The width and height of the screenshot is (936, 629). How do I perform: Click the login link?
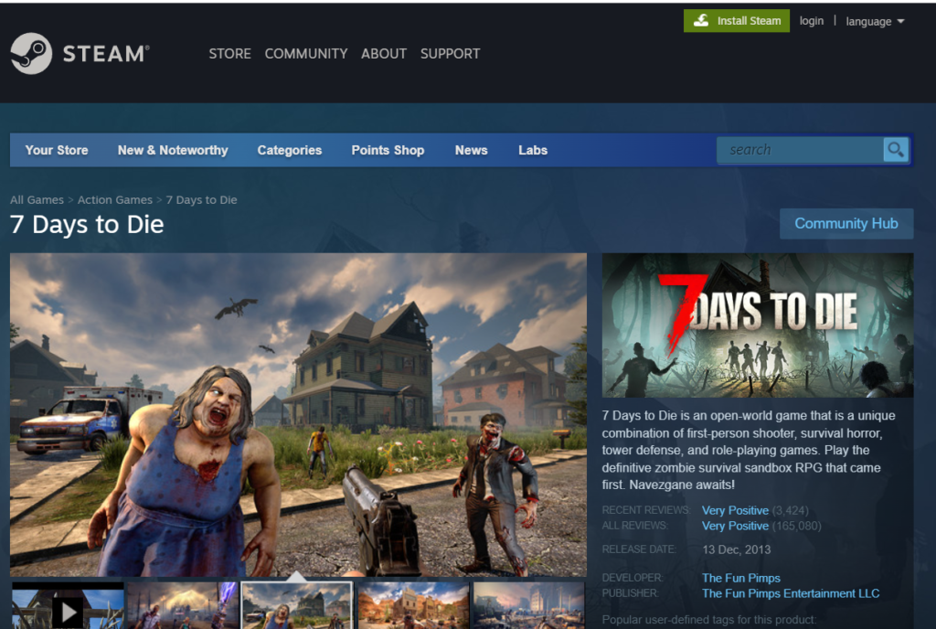click(x=812, y=21)
